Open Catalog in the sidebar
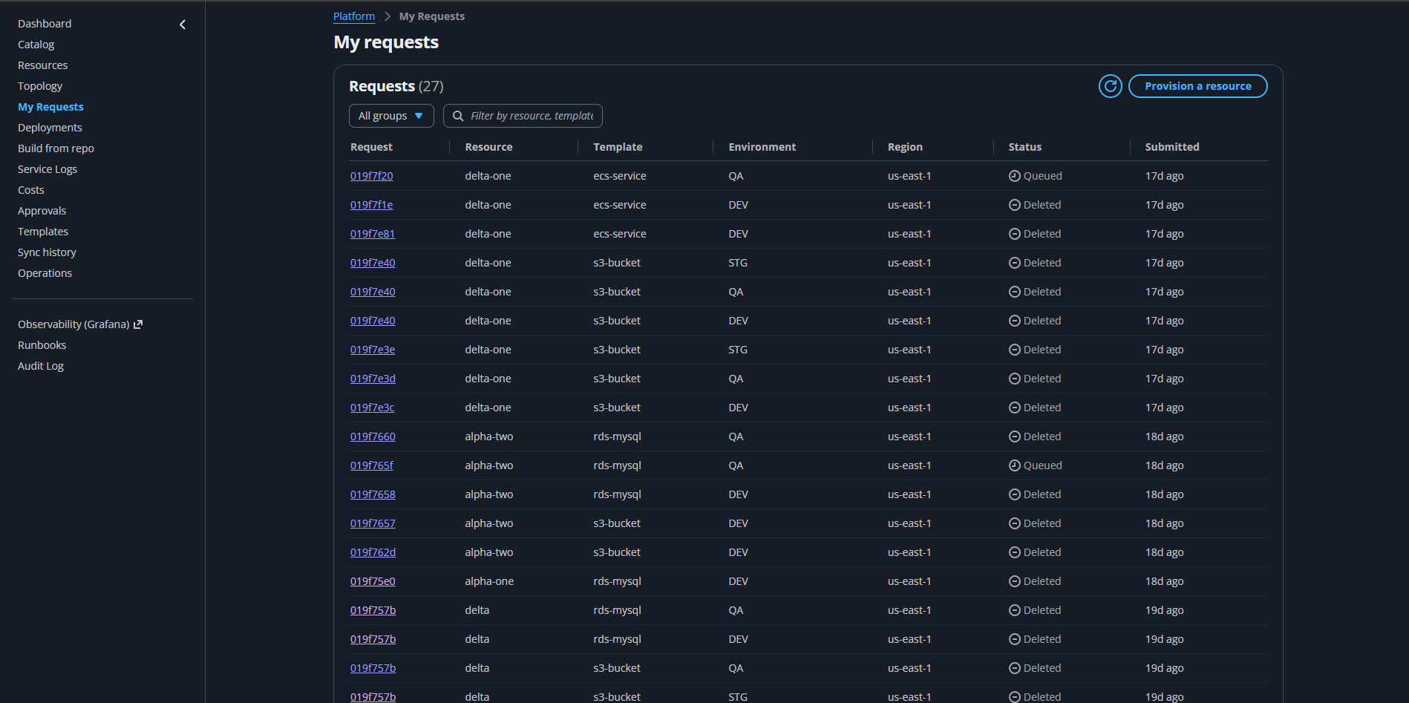Image resolution: width=1409 pixels, height=703 pixels. 36,45
